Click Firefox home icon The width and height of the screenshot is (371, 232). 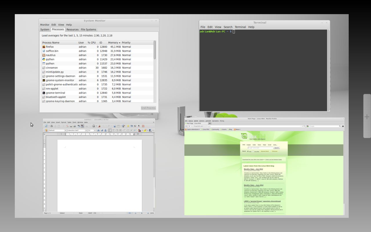tap(343, 126)
